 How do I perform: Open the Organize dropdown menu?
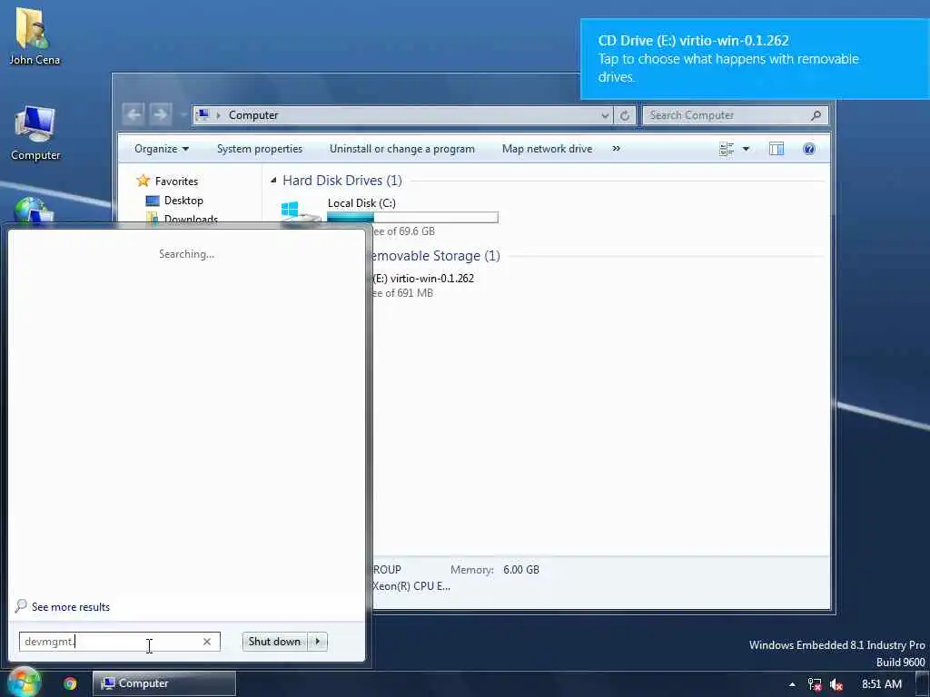coord(162,149)
